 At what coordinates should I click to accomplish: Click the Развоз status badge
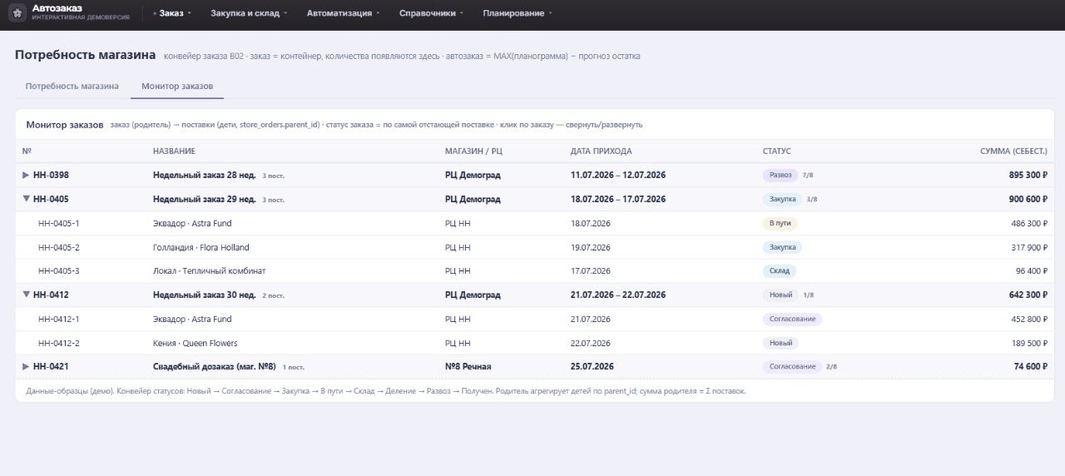tap(780, 176)
